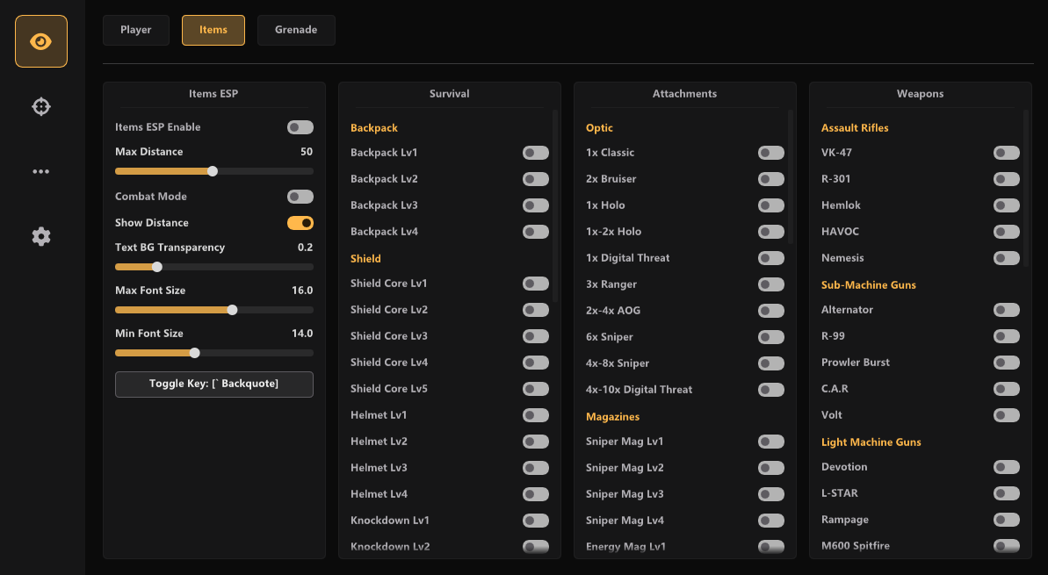Screen dimensions: 1048x575
Task: Toggle Shield Core Lv3 on
Action: (535, 336)
